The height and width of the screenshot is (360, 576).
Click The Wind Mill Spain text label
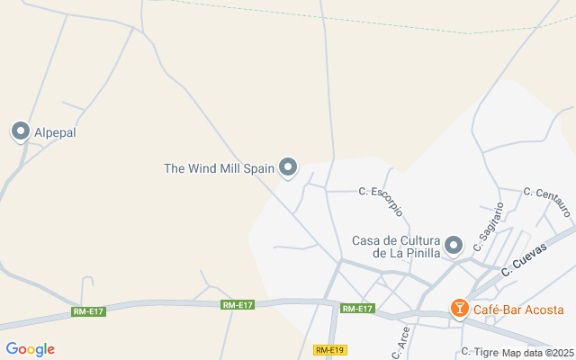click(x=219, y=168)
